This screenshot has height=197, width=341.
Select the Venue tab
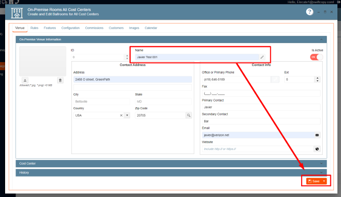pos(20,28)
